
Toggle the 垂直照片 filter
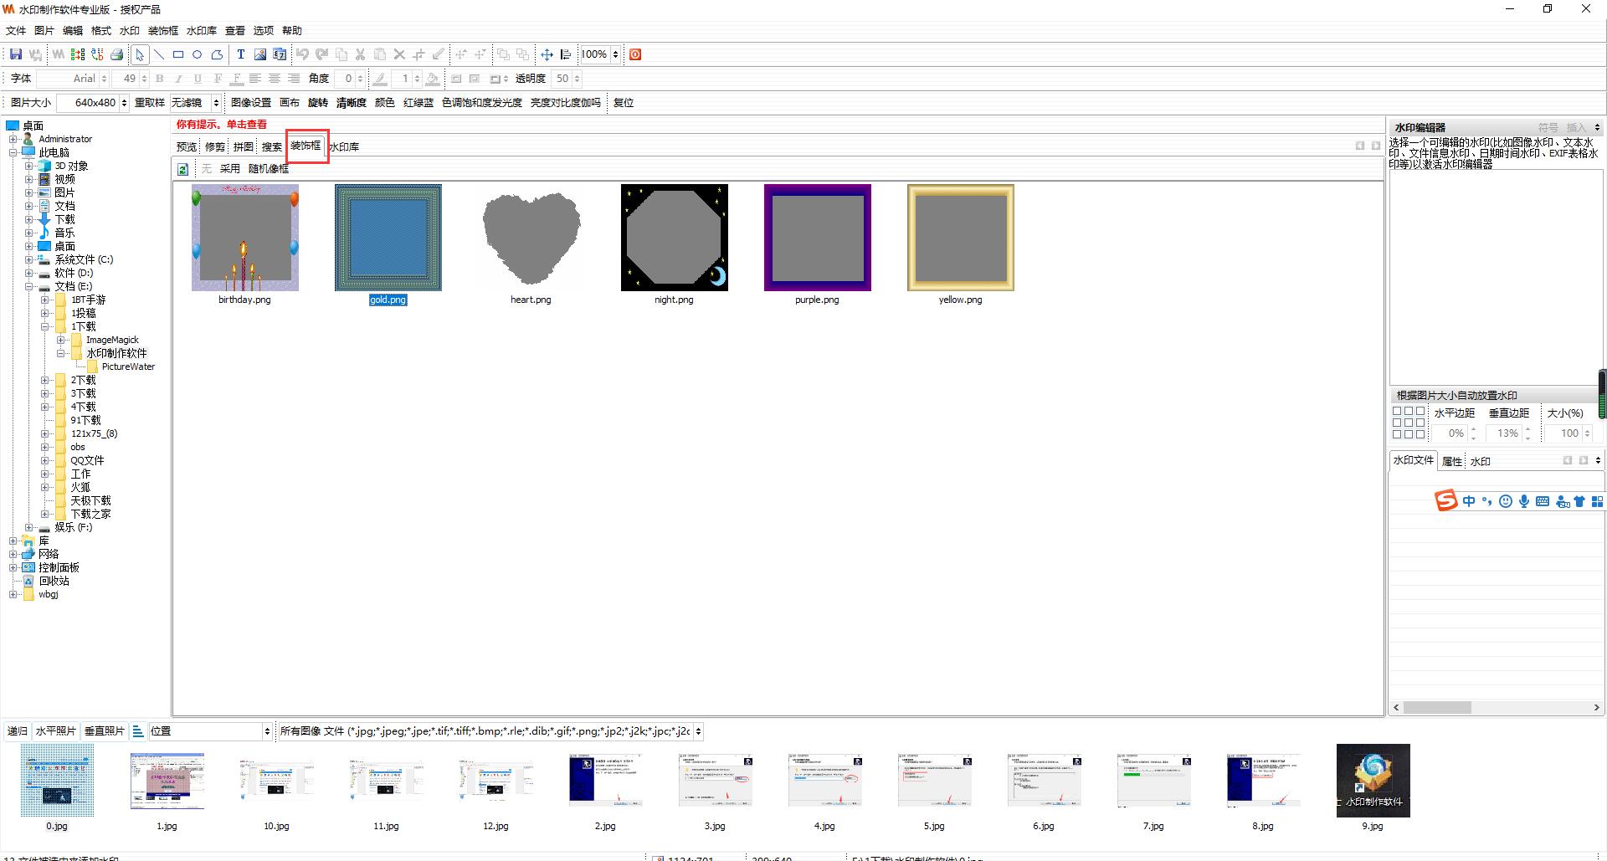point(105,731)
